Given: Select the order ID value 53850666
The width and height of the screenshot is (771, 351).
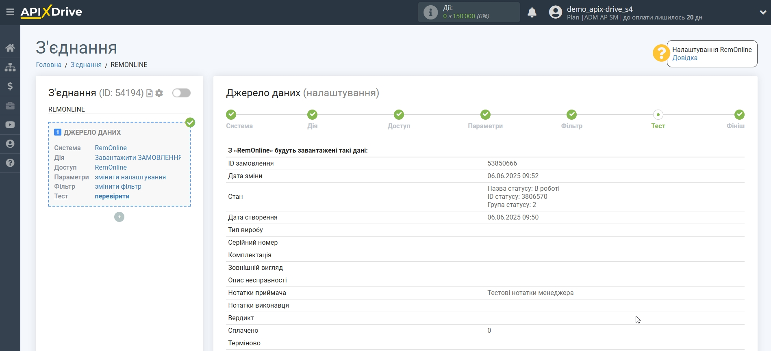Looking at the screenshot, I should [x=502, y=163].
